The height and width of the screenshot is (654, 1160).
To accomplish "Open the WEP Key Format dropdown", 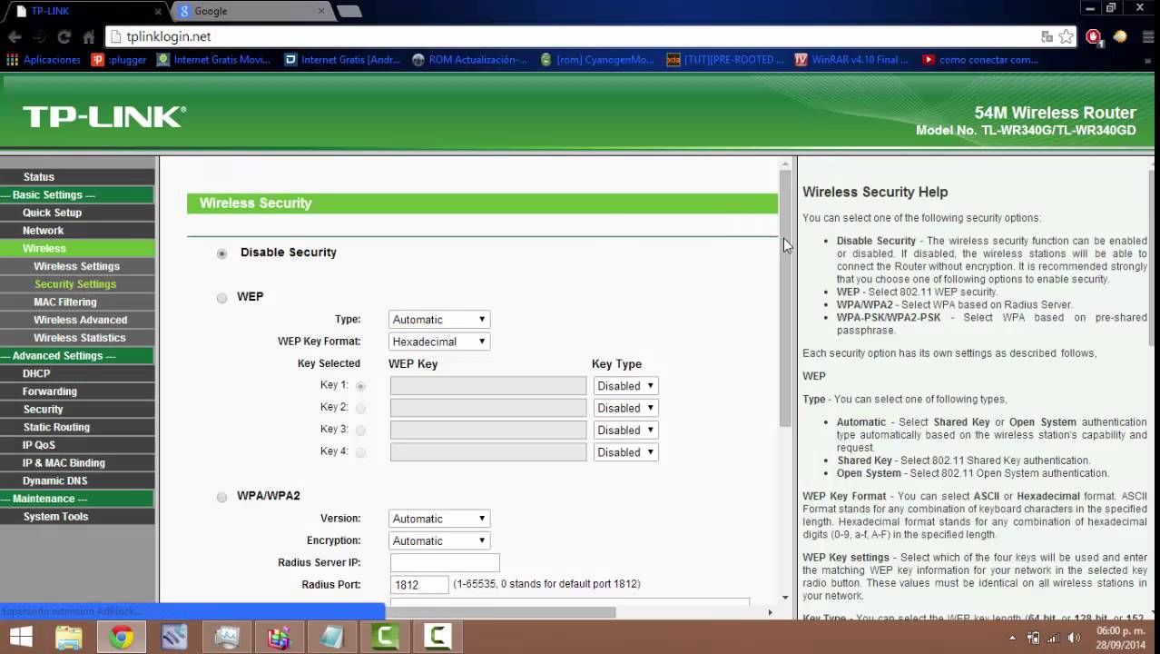I will tap(439, 342).
